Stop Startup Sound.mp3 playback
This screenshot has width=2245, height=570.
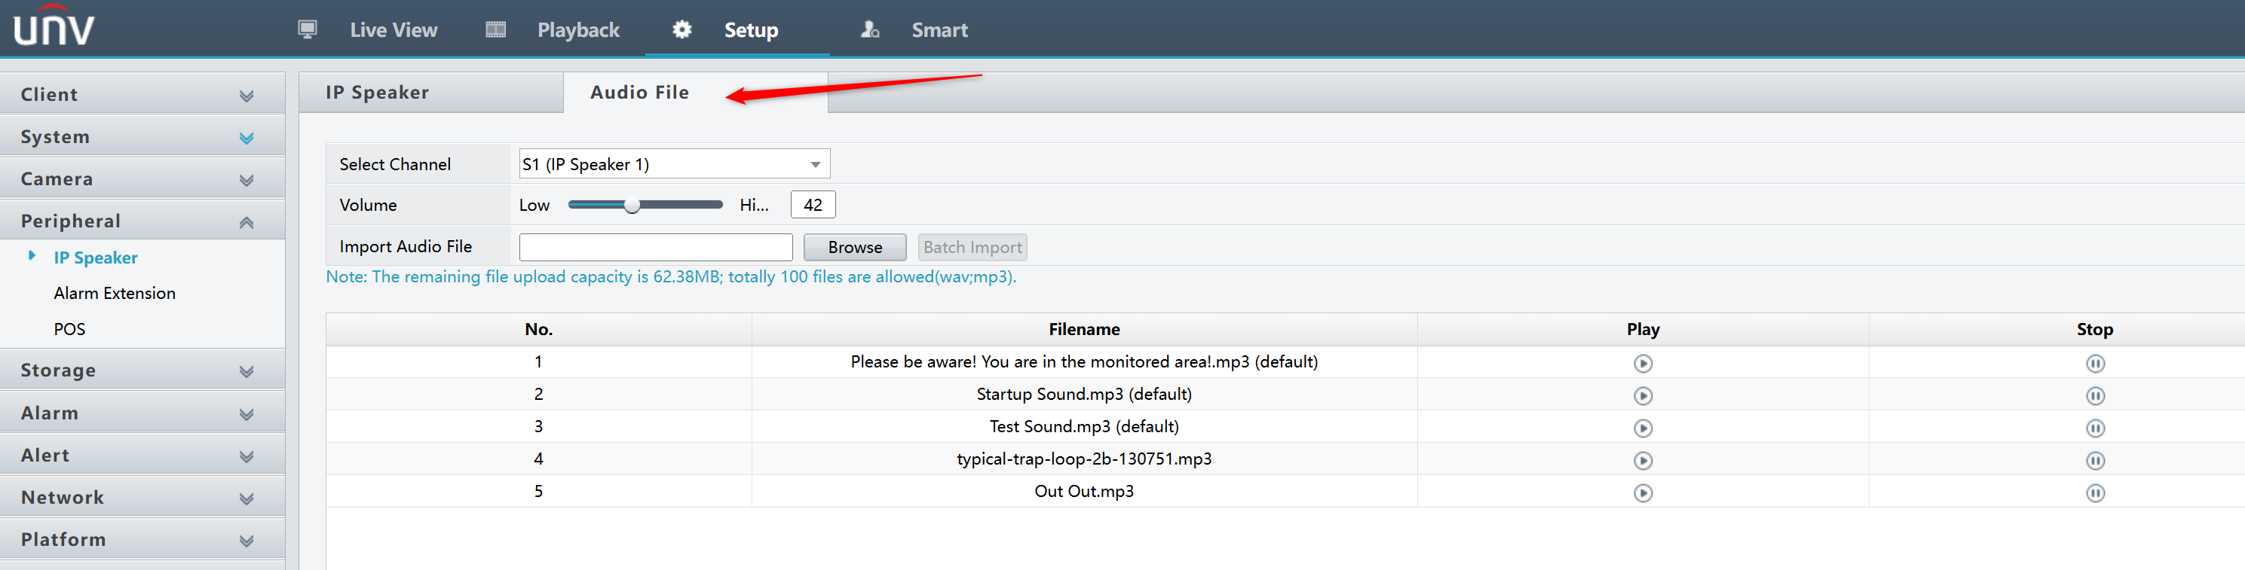2095,396
